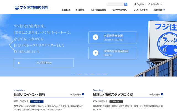Select the fifth carousel slide indicator
Viewport: 177px width, 111px height.
click(x=99, y=74)
